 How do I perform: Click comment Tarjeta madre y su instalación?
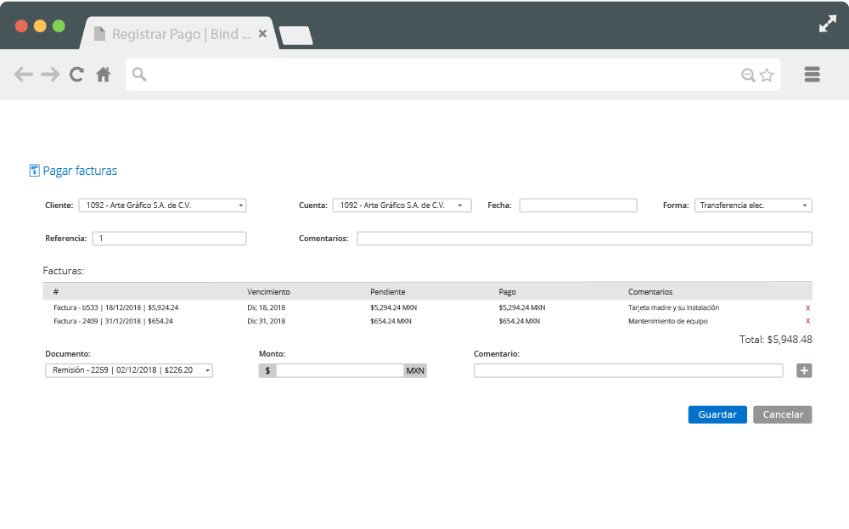click(x=673, y=307)
